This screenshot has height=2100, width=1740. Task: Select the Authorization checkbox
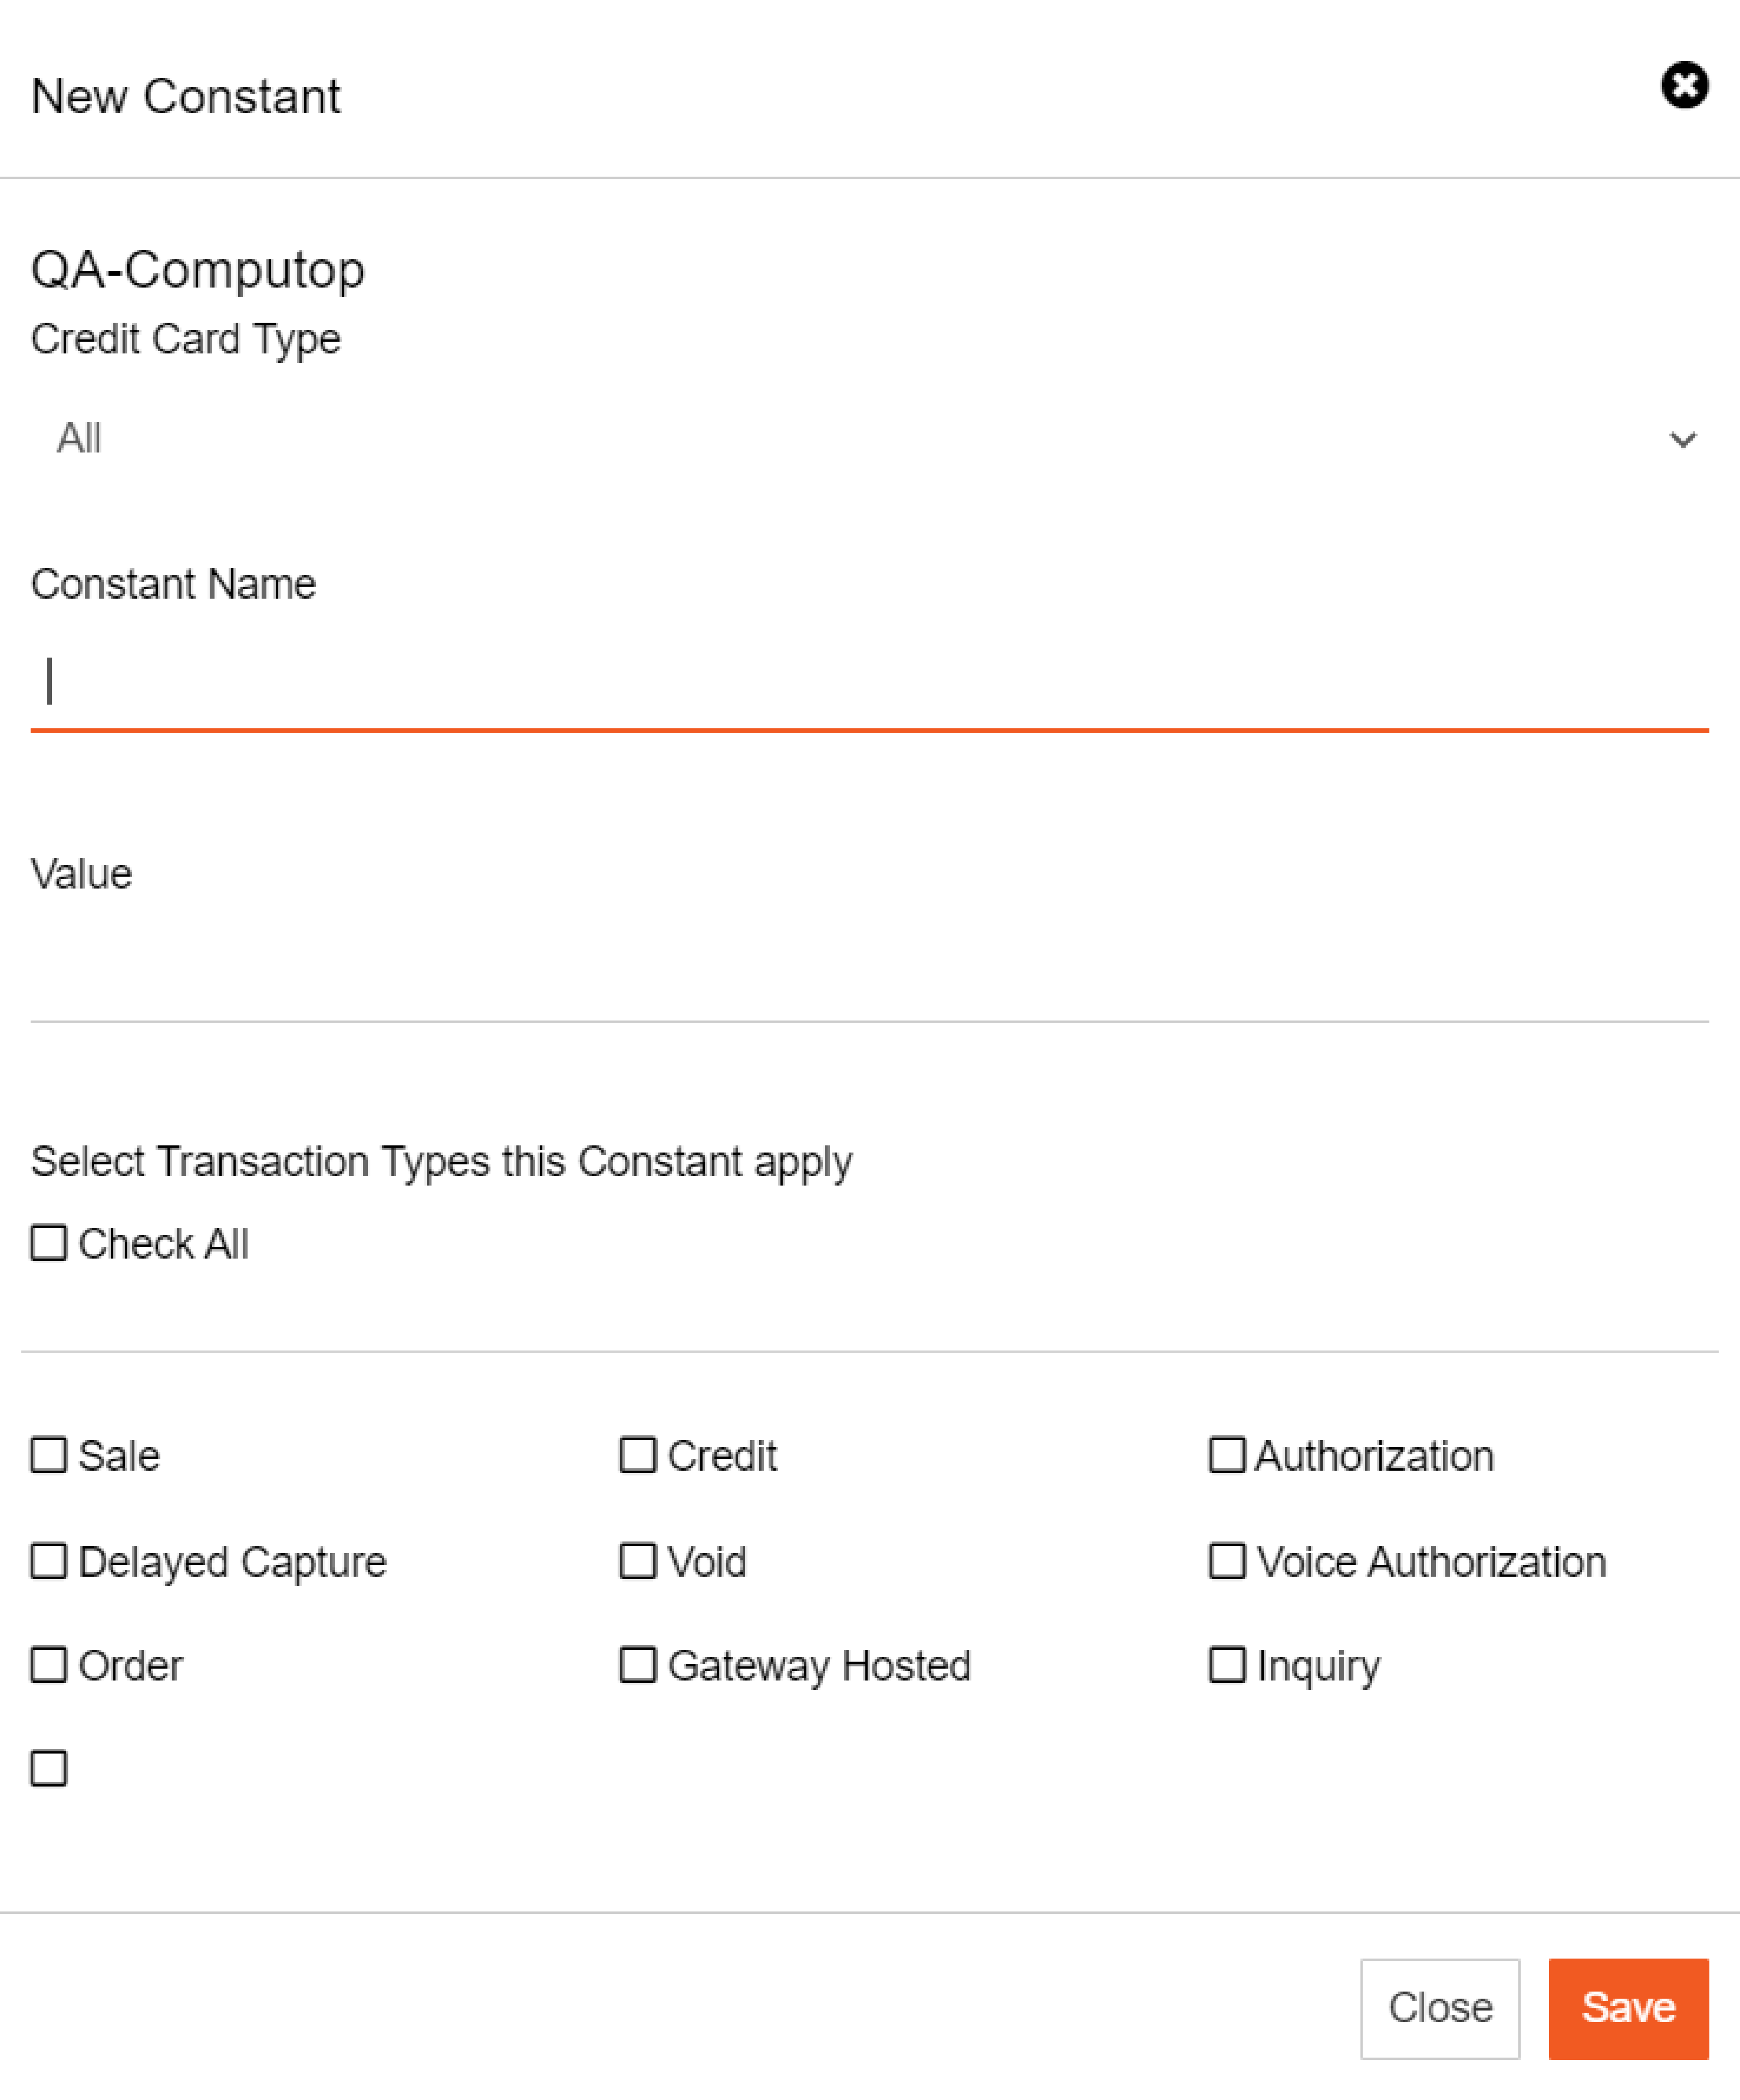(1227, 1455)
